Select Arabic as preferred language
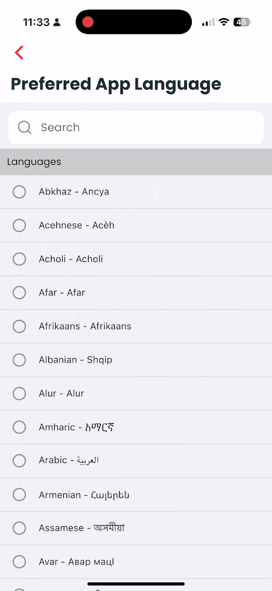 (136, 461)
